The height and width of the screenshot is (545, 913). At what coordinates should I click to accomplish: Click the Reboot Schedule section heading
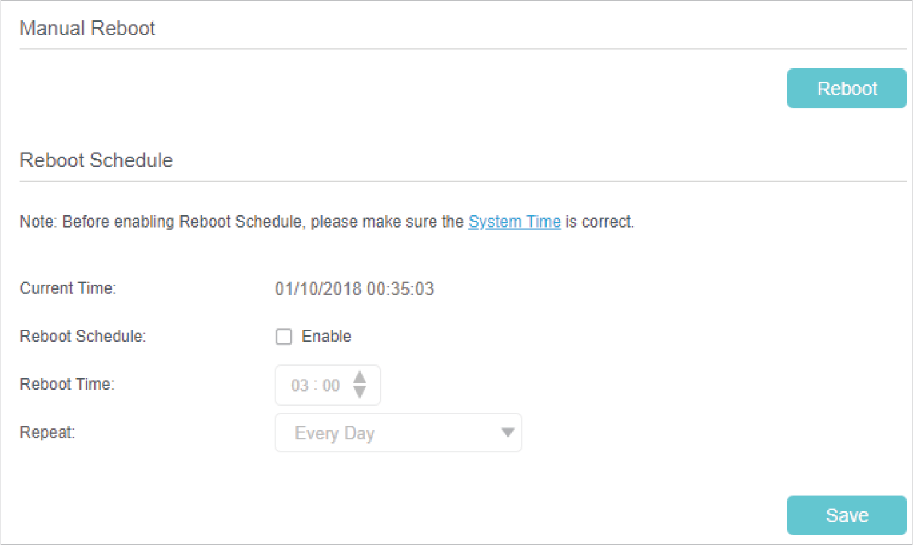tap(96, 160)
